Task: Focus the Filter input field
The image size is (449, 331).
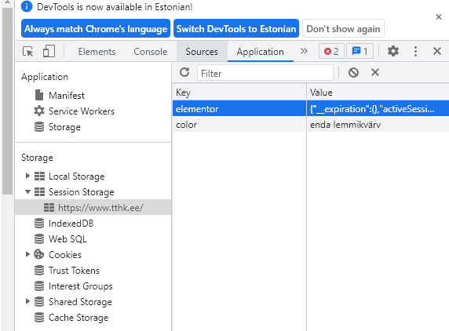Action: point(265,73)
